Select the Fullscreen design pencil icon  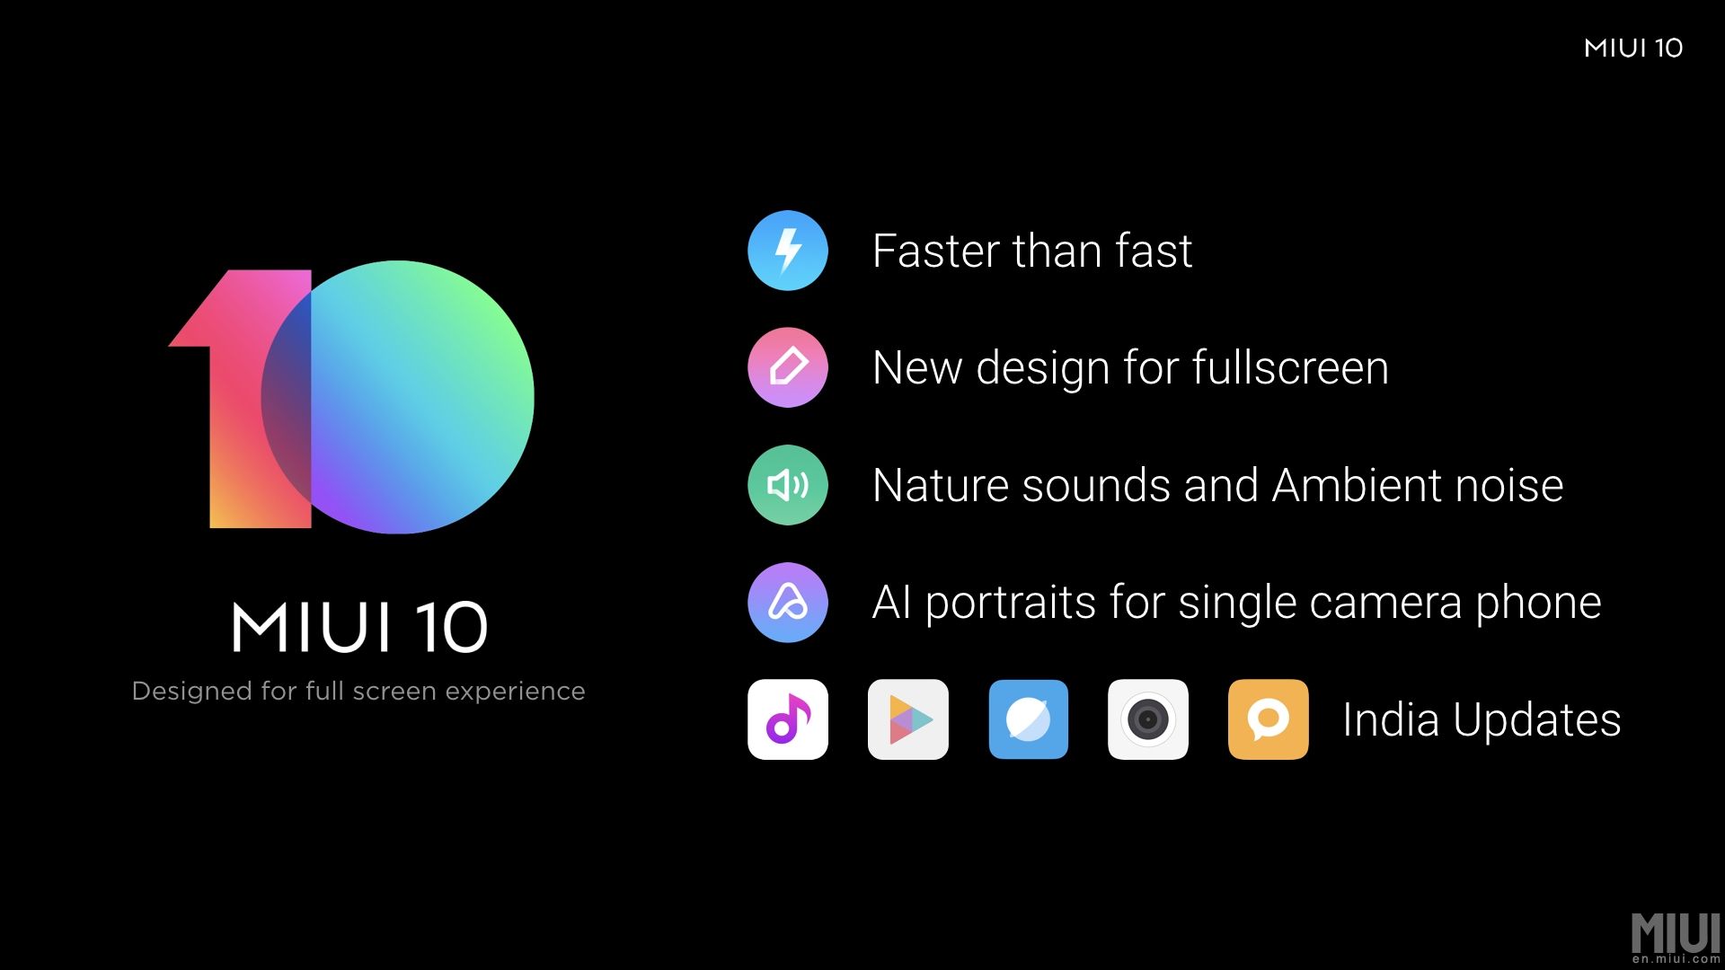point(788,367)
